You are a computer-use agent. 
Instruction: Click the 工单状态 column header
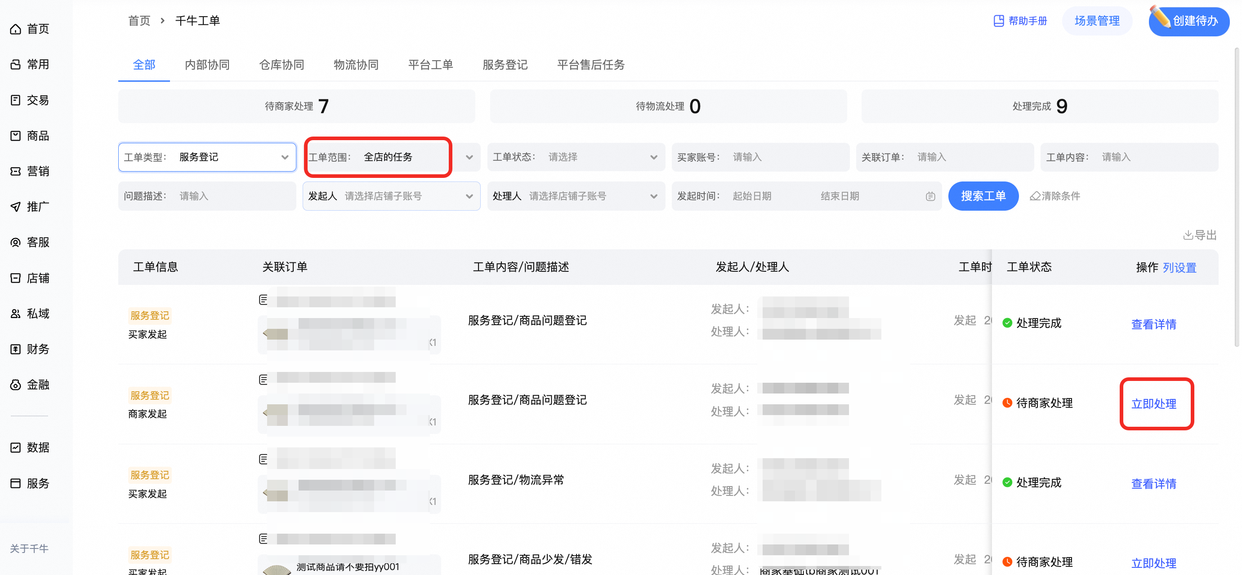pyautogui.click(x=1029, y=267)
